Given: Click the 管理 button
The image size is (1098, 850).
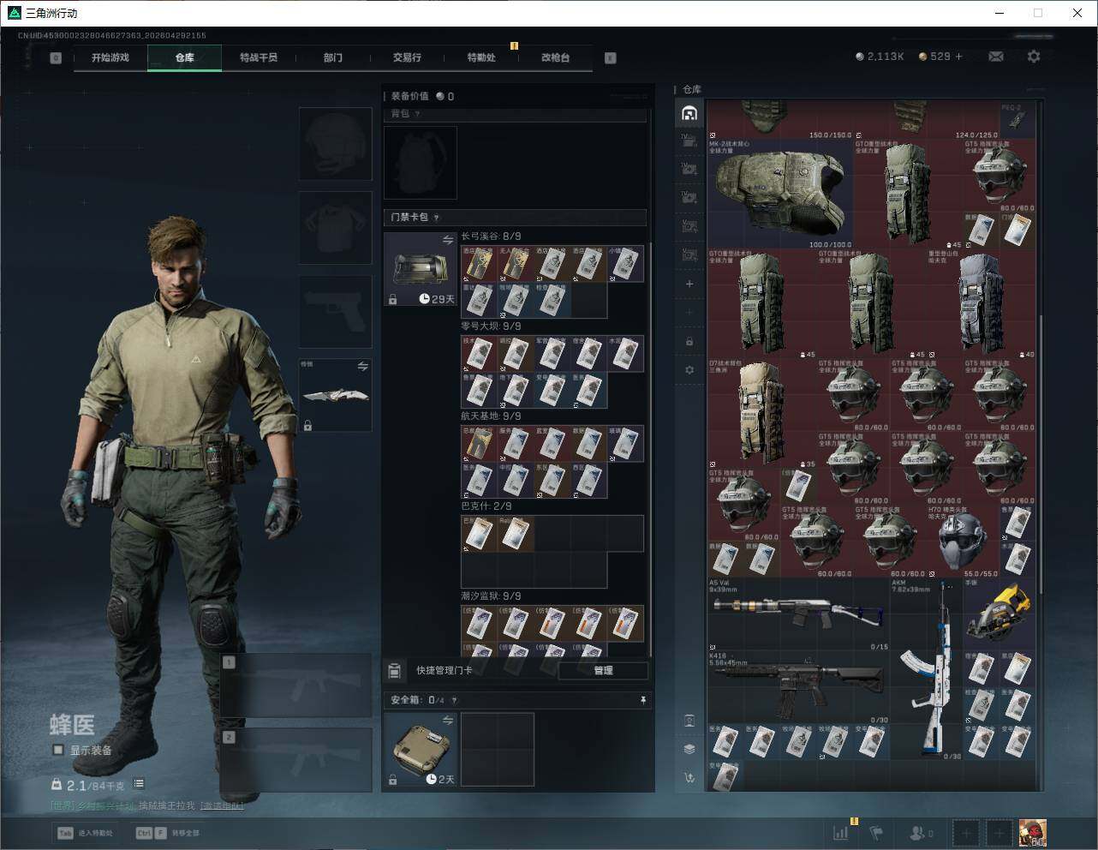Looking at the screenshot, I should [x=603, y=671].
